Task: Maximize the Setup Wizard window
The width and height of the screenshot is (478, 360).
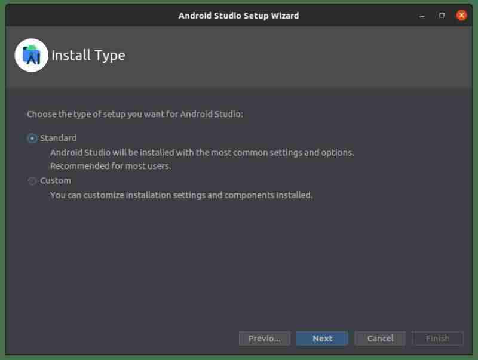Action: (442, 16)
